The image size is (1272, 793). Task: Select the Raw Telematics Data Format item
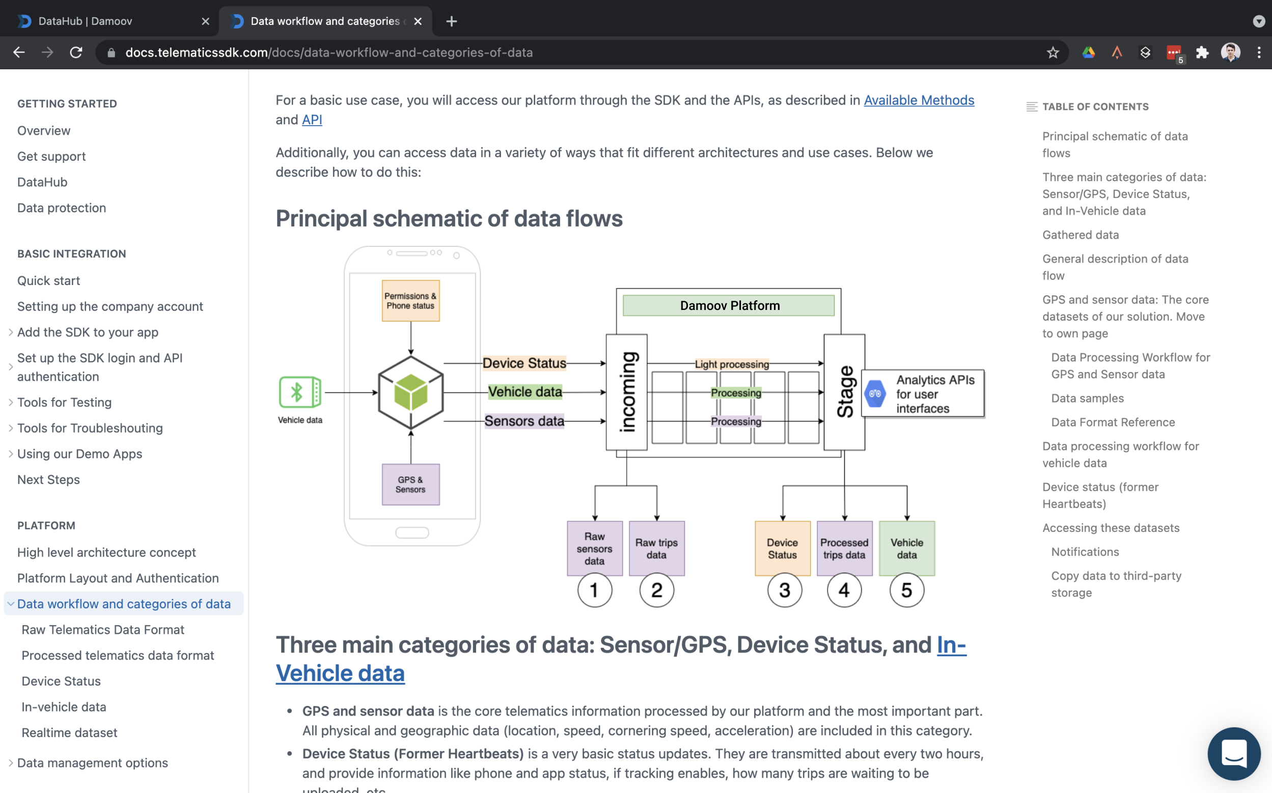click(102, 629)
